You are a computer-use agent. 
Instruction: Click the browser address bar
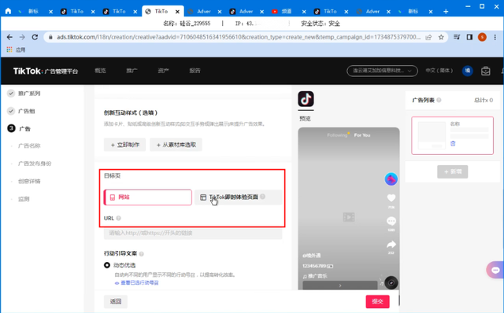(x=238, y=37)
